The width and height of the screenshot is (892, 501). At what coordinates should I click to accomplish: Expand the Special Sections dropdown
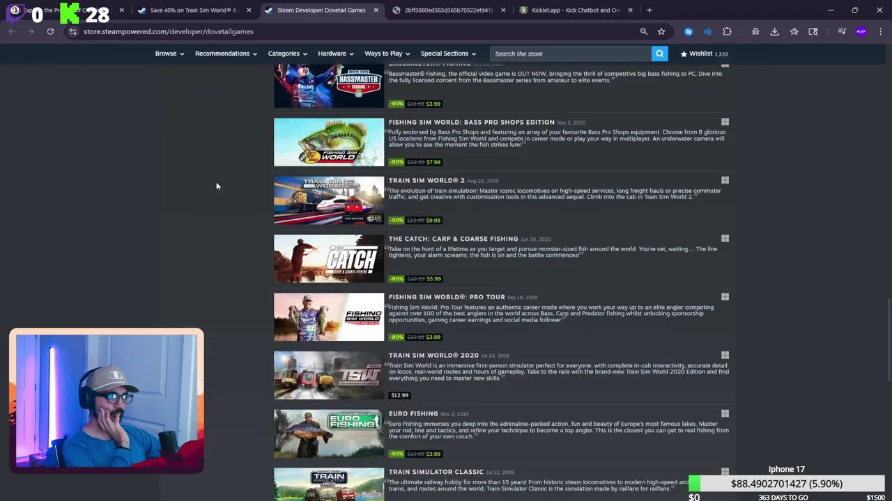(x=448, y=54)
